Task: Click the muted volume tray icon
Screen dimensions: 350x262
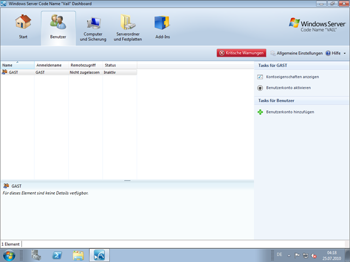Action: coord(313,255)
